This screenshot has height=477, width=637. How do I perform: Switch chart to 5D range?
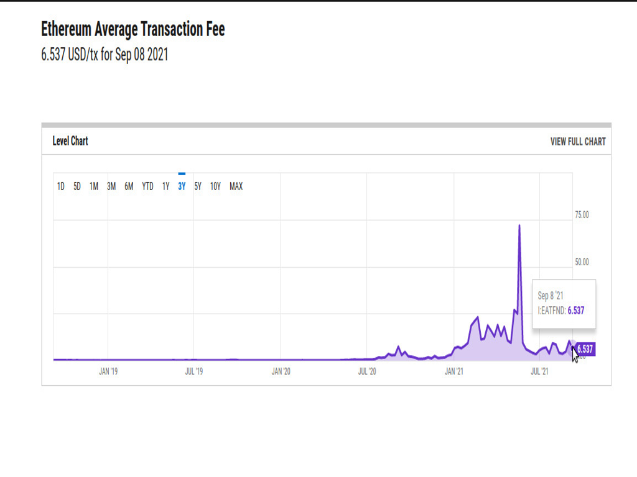[x=77, y=186]
